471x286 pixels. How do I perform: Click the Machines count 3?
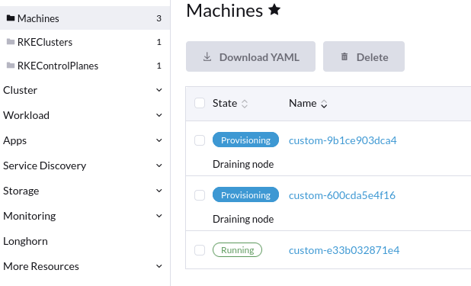159,18
